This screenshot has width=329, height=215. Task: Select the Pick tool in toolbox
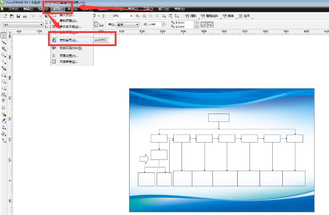[x=3, y=35]
